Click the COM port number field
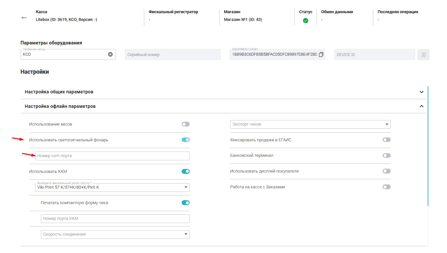This screenshot has height=253, width=447. click(112, 156)
